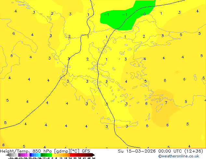Click the '-0' temperature value on map
The height and width of the screenshot is (159, 206).
[143, 14]
